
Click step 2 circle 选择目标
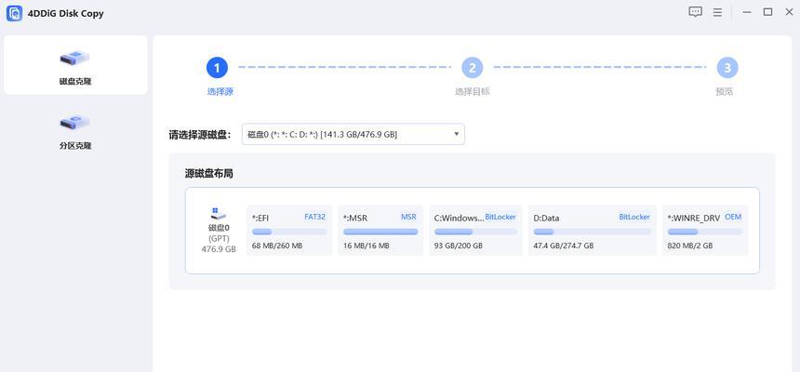[472, 68]
